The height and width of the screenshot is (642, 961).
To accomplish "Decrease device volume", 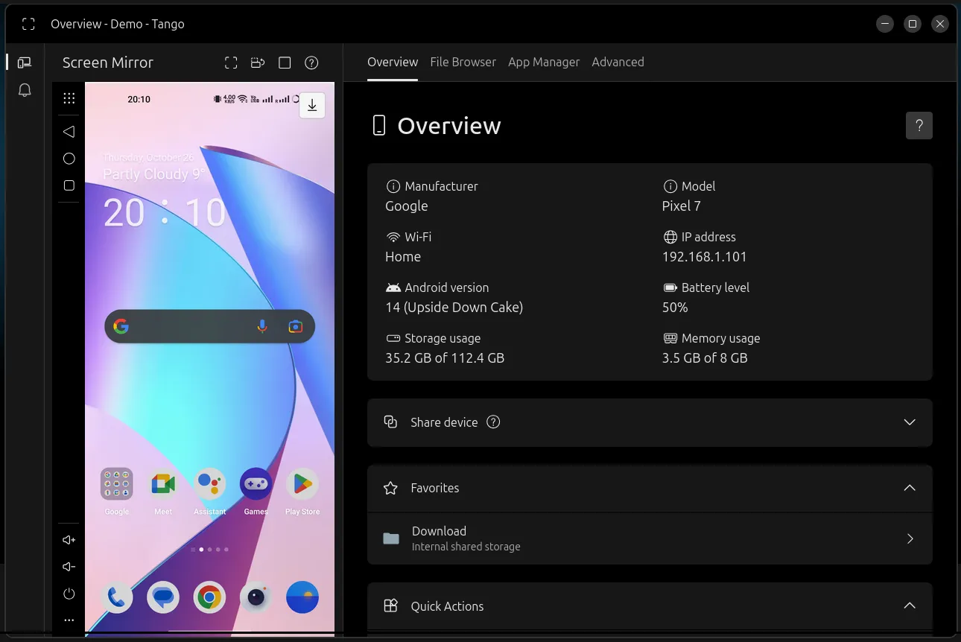I will [x=69, y=566].
